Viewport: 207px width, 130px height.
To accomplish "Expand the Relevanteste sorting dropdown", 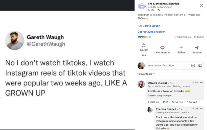I will (x=145, y=74).
